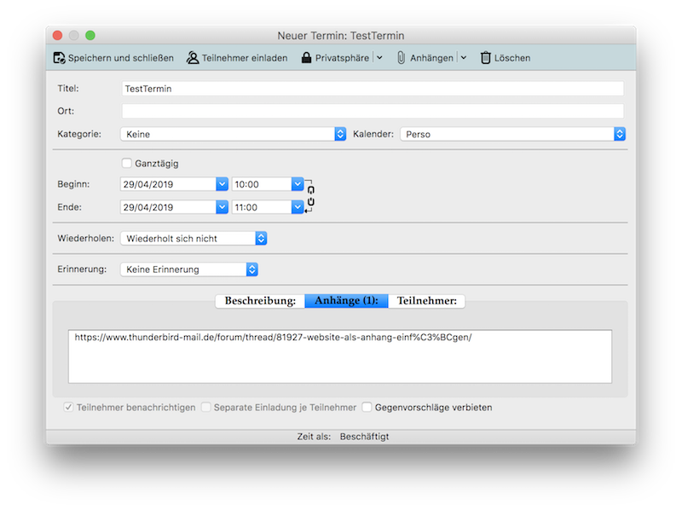Open the Kalender dropdown showing Perso
The image size is (682, 510).
coord(512,134)
